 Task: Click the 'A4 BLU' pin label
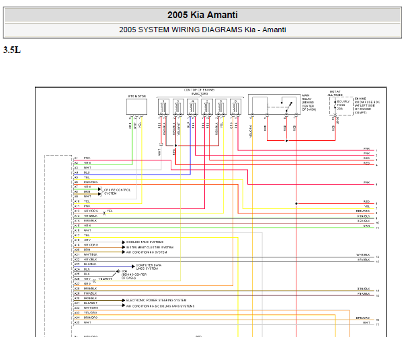coord(82,173)
